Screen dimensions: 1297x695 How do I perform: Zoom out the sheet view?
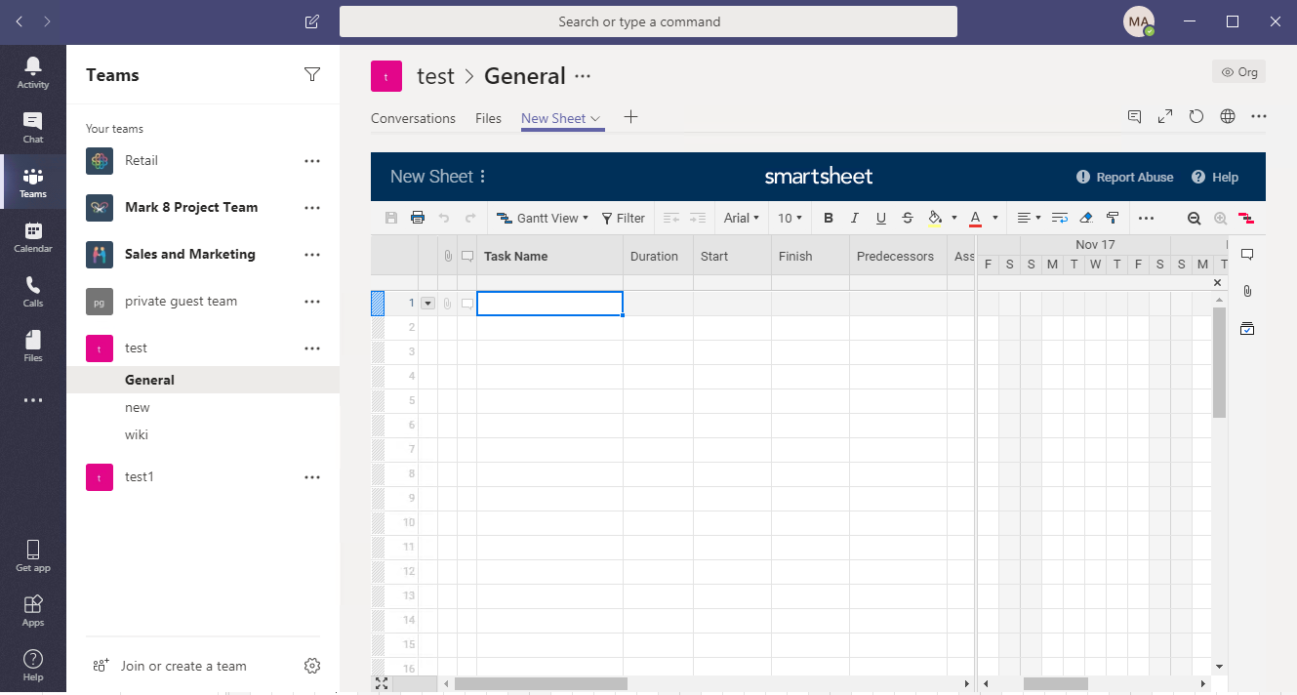1195,218
